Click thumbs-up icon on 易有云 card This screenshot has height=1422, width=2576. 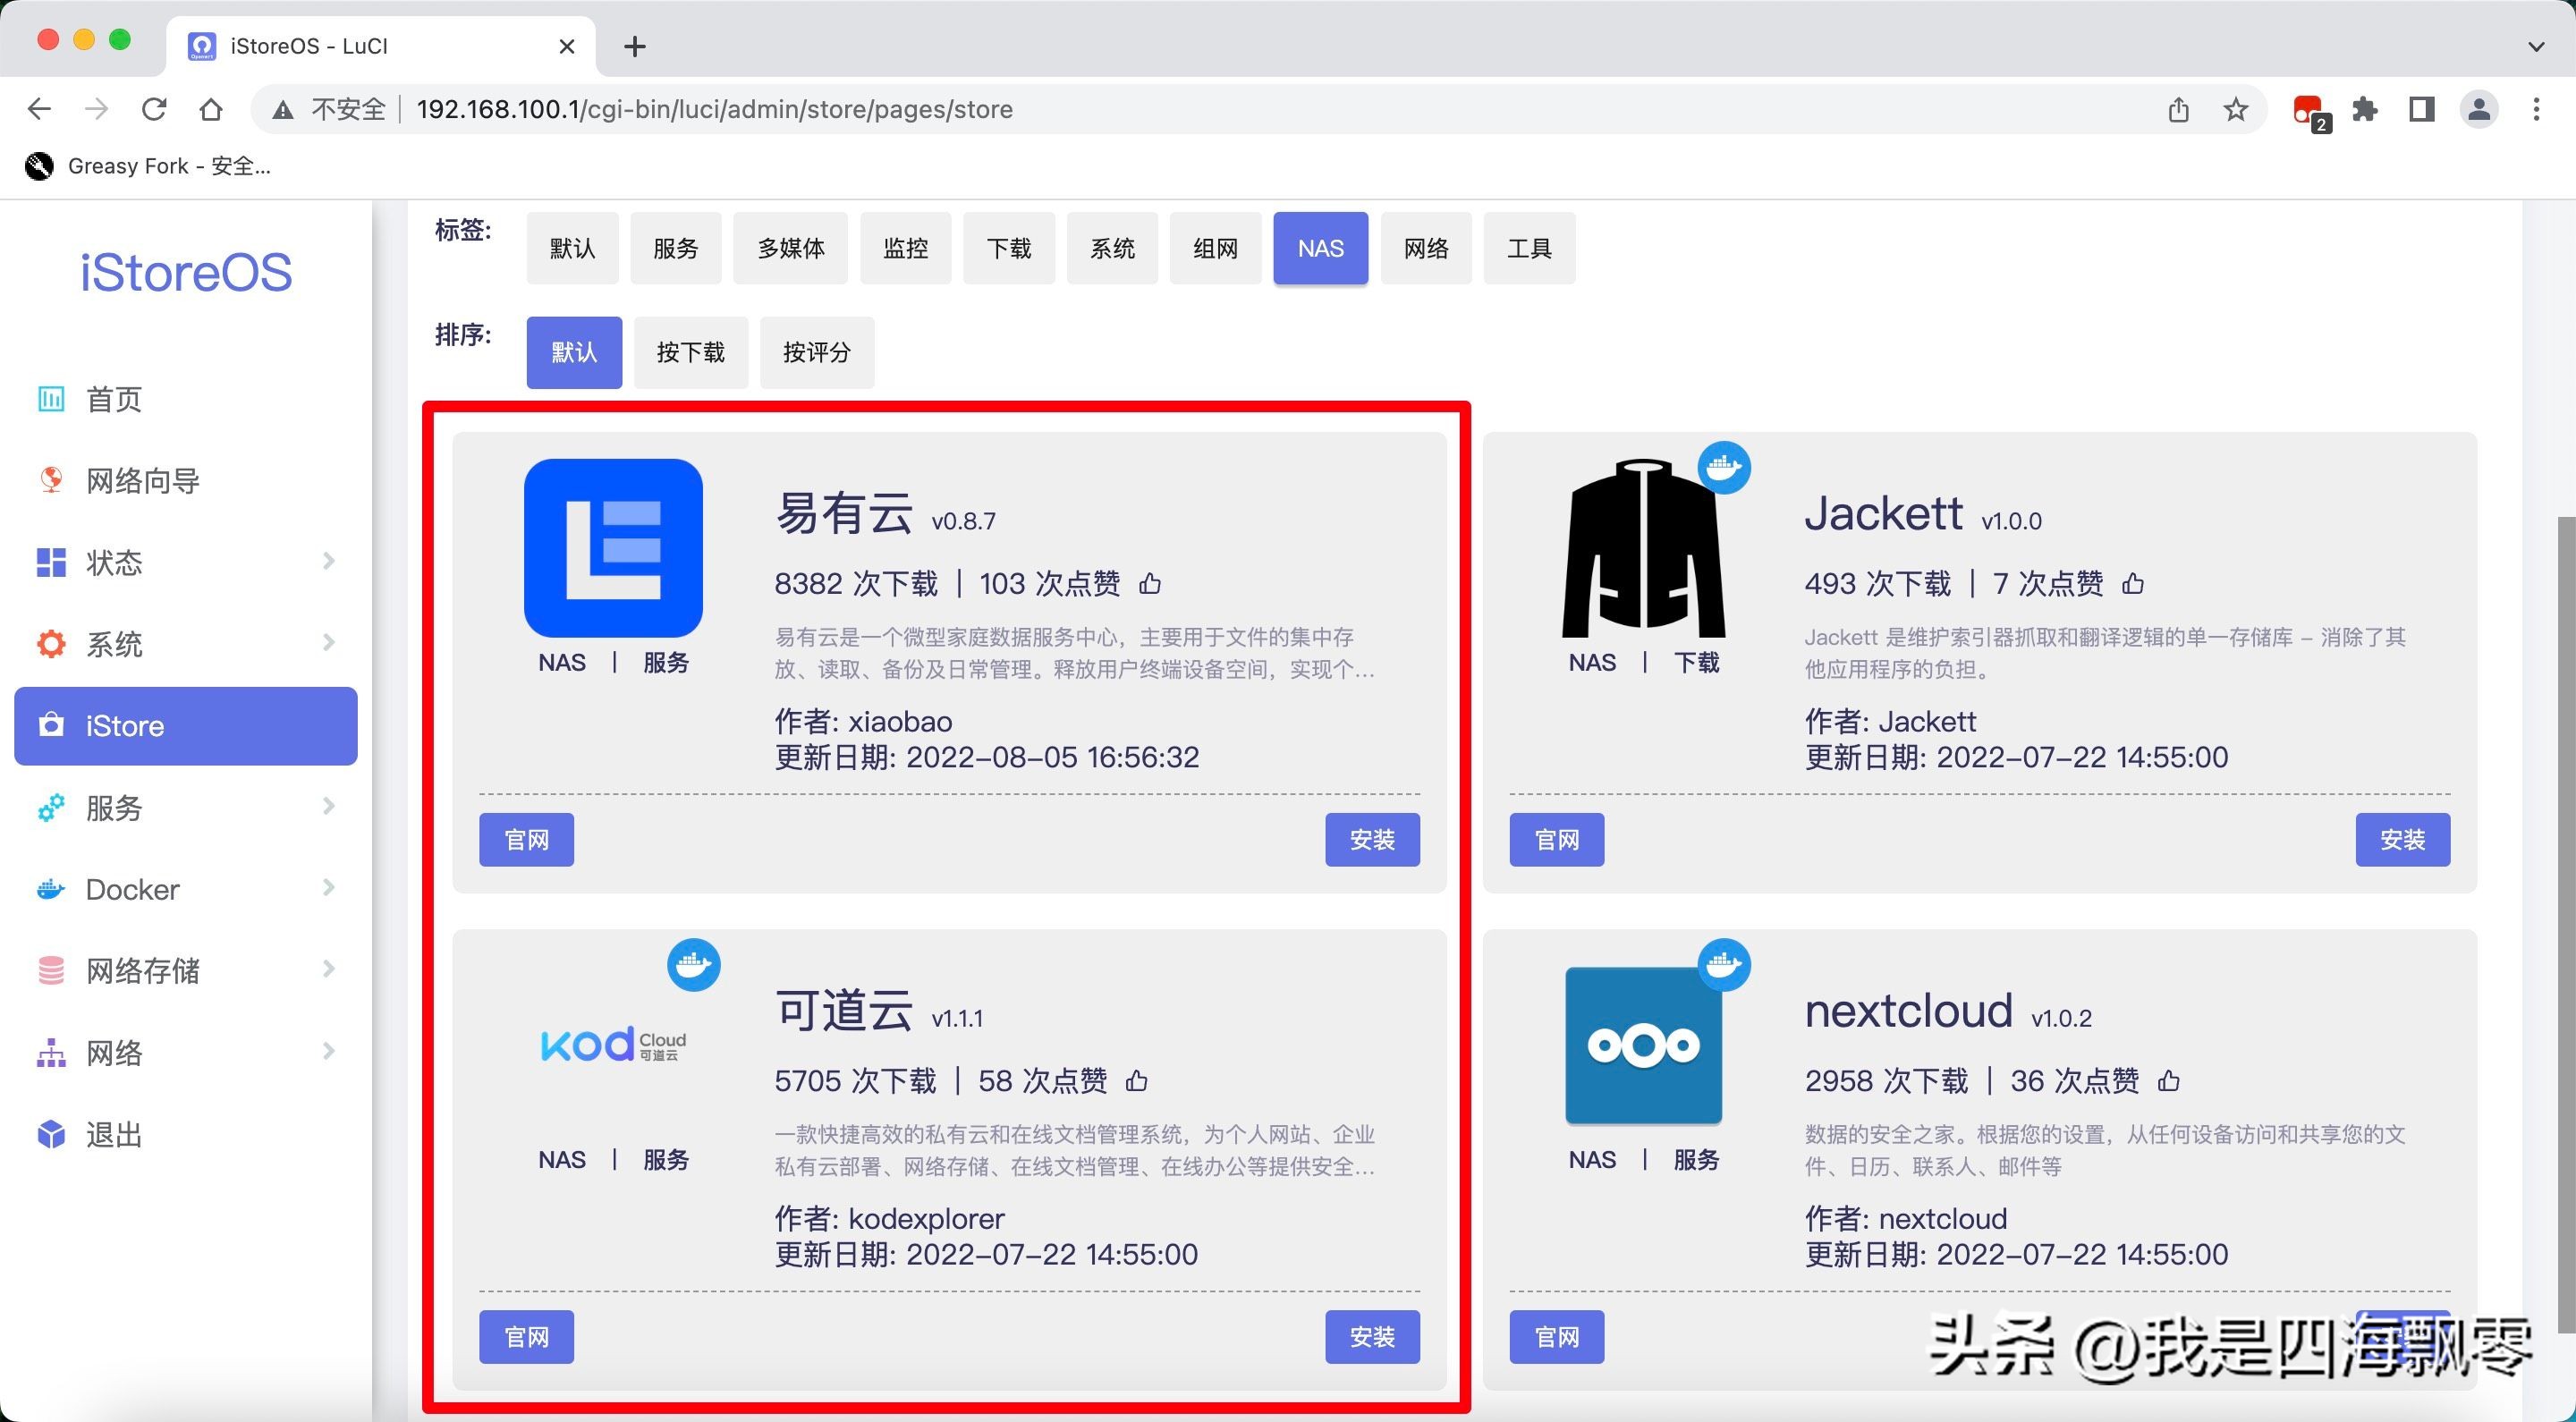point(1150,583)
